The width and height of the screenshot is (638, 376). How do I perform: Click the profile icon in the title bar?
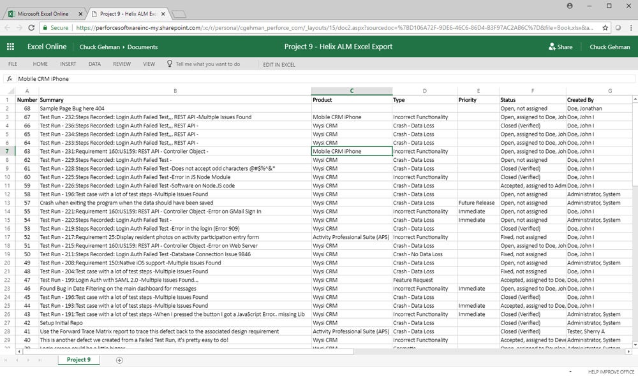click(570, 6)
